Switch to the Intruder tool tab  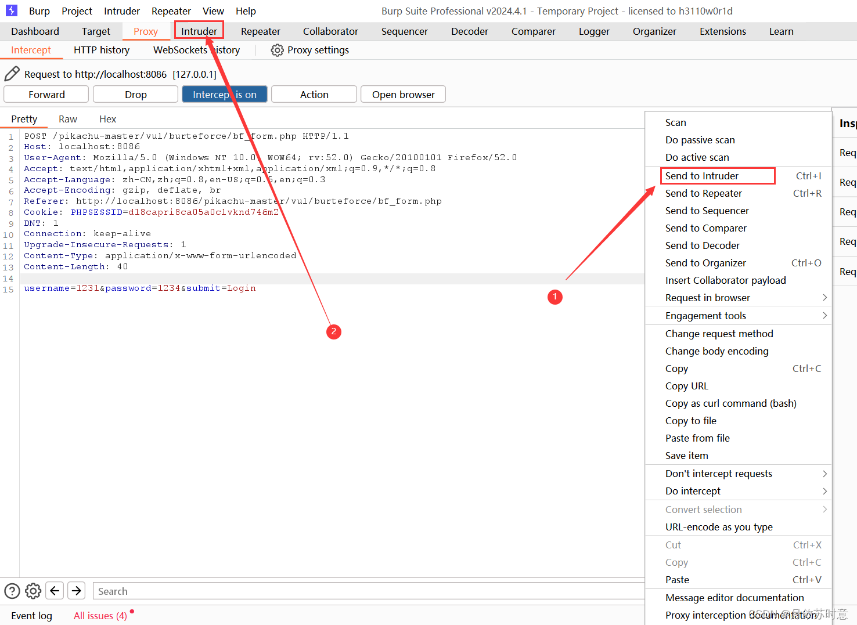point(199,31)
